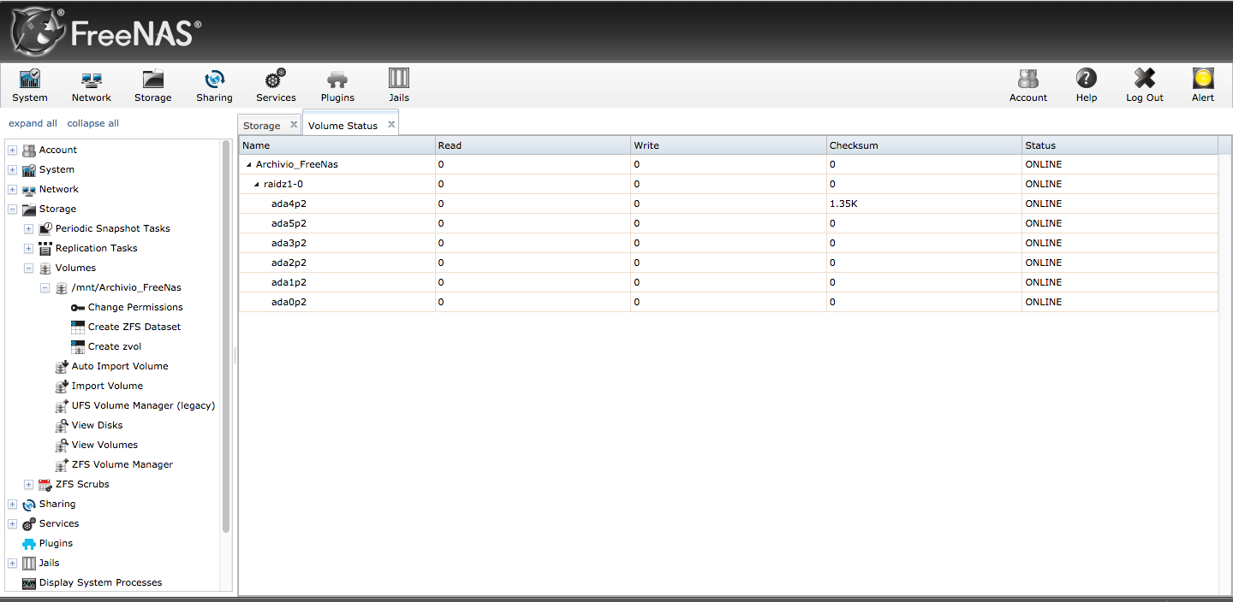Expand the Account tree node
Image resolution: width=1233 pixels, height=602 pixels.
(12, 150)
